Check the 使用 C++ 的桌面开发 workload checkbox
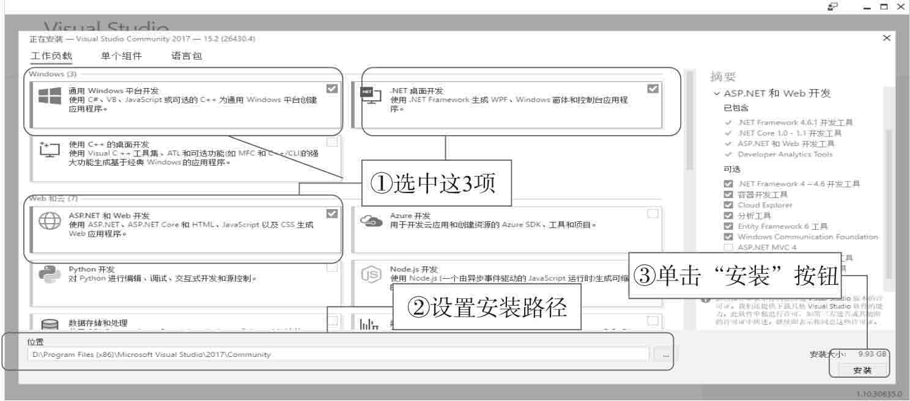This screenshot has width=910, height=401. 332,142
